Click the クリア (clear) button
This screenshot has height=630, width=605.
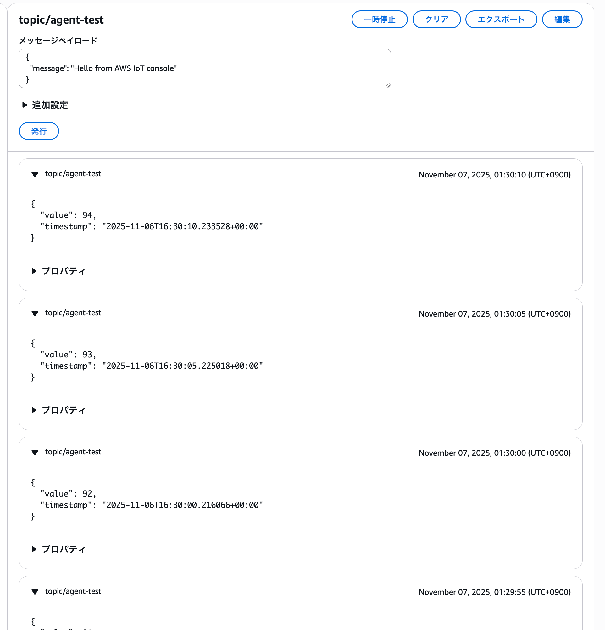click(x=436, y=19)
